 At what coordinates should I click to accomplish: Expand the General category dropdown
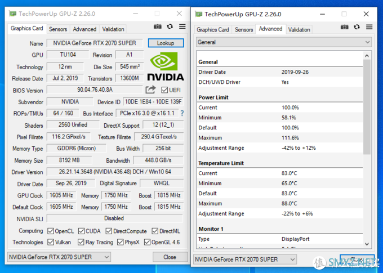click(x=284, y=42)
